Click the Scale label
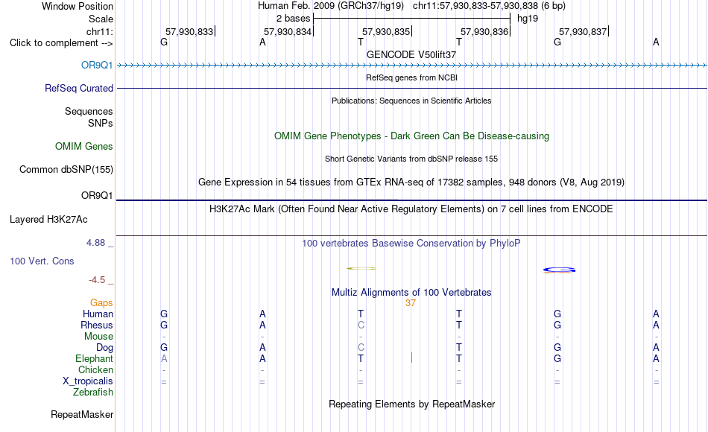 tap(101, 19)
